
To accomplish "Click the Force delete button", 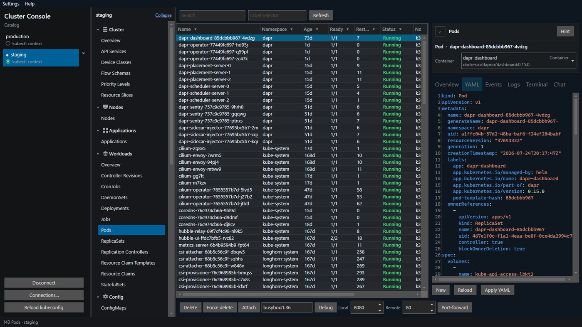I will 220,307.
